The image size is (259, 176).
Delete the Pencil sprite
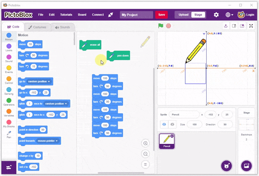click(x=172, y=136)
